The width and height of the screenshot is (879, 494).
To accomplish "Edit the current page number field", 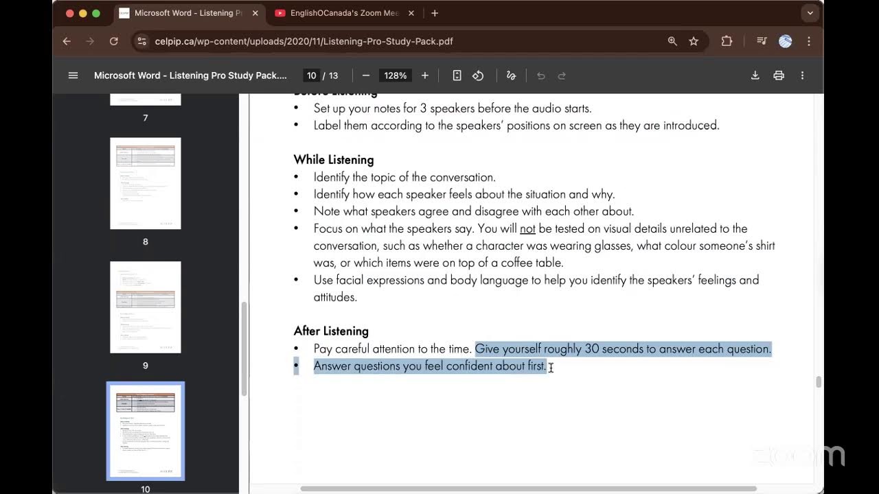I will coord(312,75).
